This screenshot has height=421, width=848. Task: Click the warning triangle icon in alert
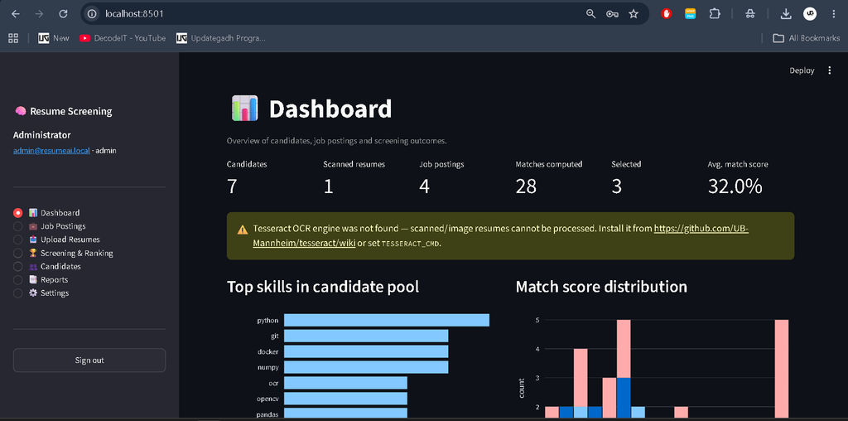(243, 230)
